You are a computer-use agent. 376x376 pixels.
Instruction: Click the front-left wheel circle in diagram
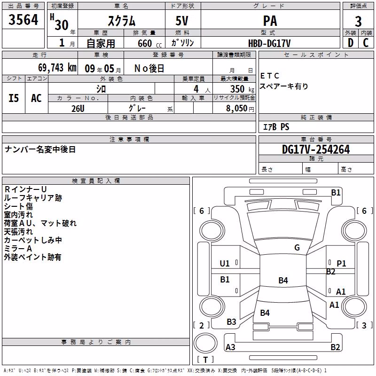point(212,231)
